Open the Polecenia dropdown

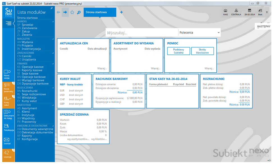199,33
